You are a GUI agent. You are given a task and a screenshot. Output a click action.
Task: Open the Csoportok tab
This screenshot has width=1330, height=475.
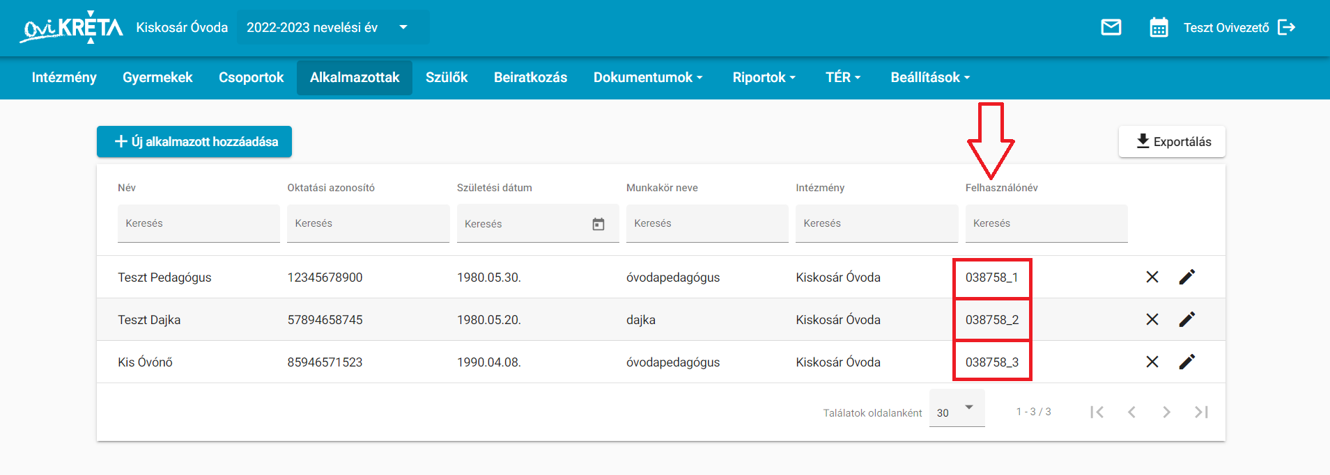[251, 77]
